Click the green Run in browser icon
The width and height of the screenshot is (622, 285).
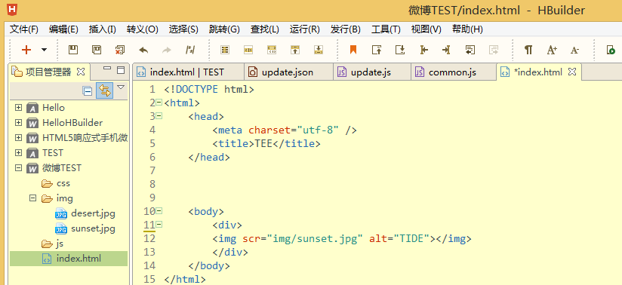click(611, 50)
